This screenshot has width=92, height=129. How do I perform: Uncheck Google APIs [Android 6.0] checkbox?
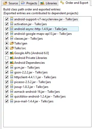[7, 53]
